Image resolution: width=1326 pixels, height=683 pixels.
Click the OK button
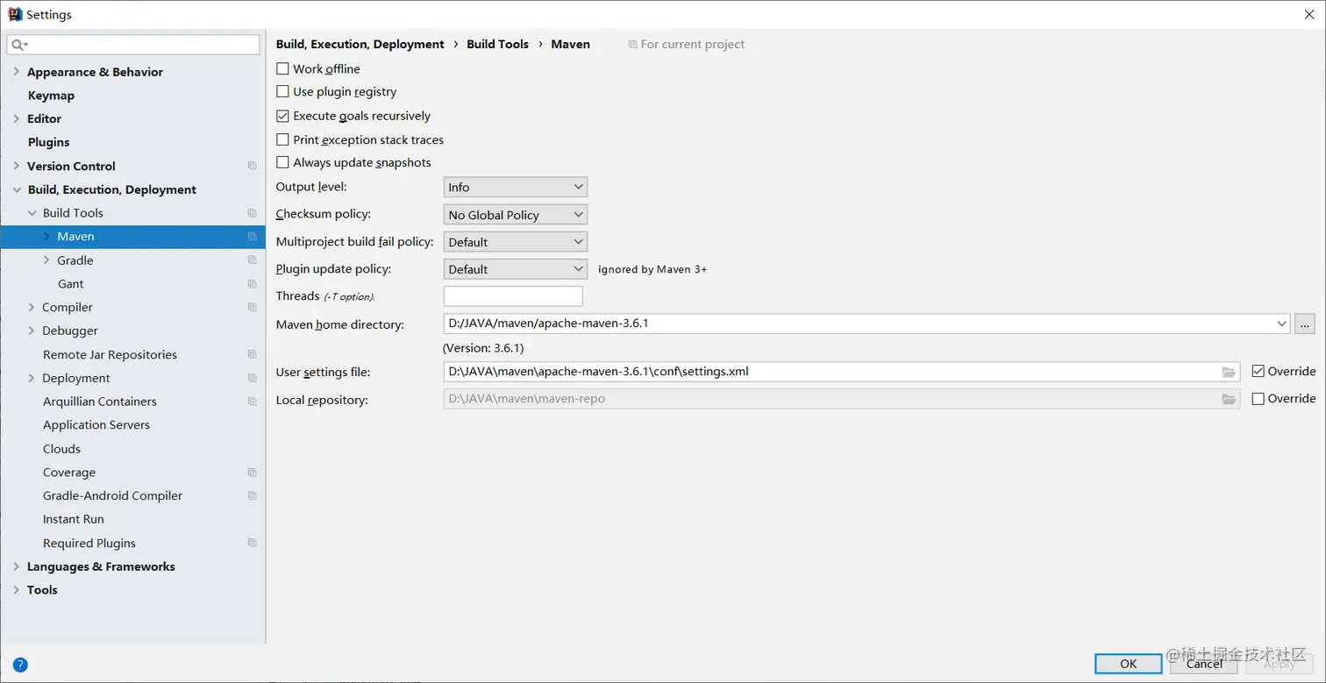pyautogui.click(x=1129, y=664)
